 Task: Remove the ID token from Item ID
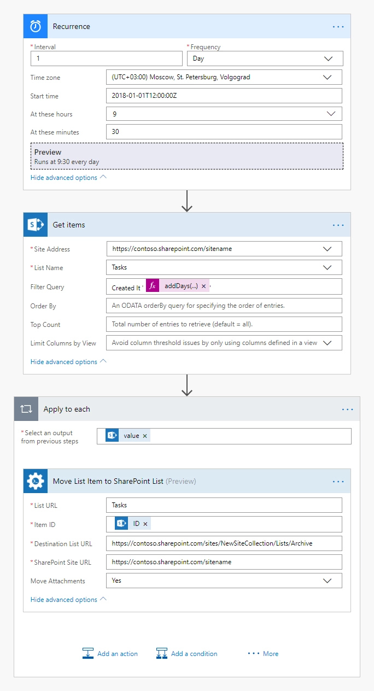(x=145, y=524)
